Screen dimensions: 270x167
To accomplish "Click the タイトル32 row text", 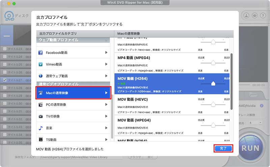I will coord(15,119).
